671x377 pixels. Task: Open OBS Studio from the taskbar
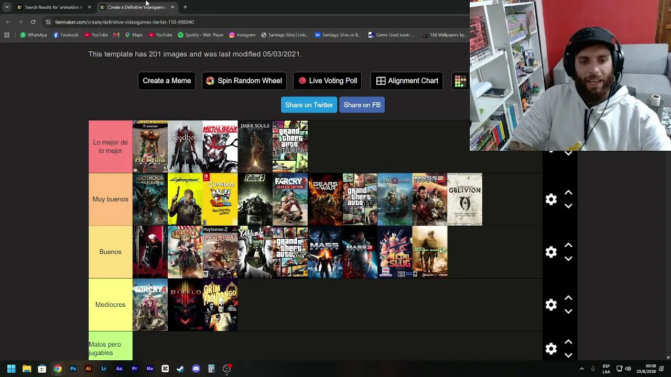[227, 369]
